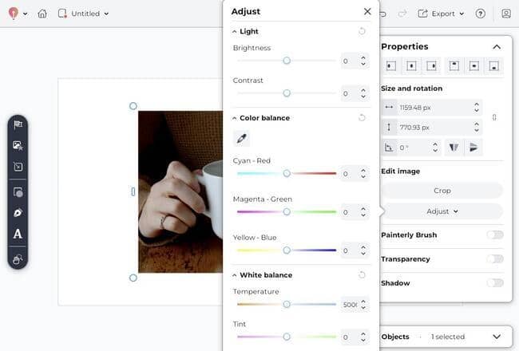
Task: Collapse the Light section
Action: click(234, 31)
